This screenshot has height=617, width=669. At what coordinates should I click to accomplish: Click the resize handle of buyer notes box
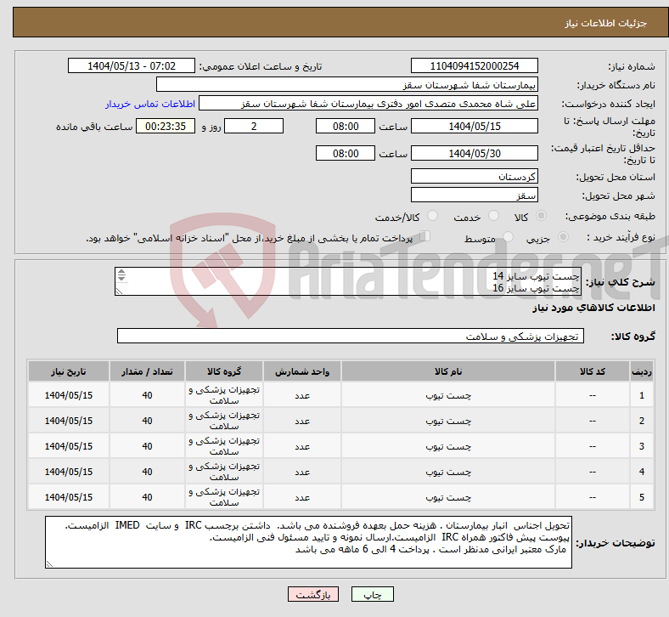[x=49, y=564]
